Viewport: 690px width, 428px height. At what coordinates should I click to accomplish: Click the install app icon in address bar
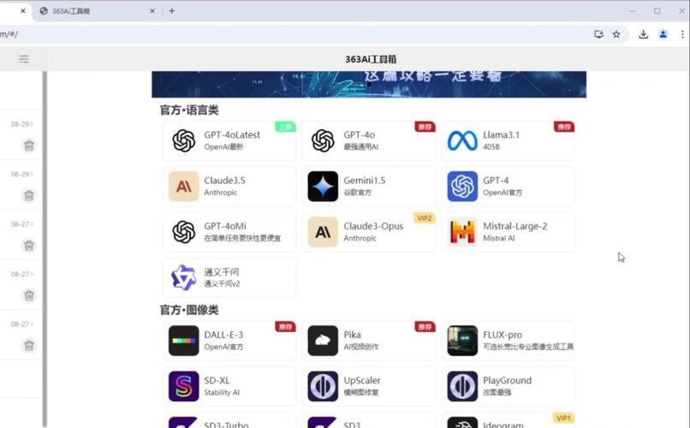pyautogui.click(x=598, y=34)
